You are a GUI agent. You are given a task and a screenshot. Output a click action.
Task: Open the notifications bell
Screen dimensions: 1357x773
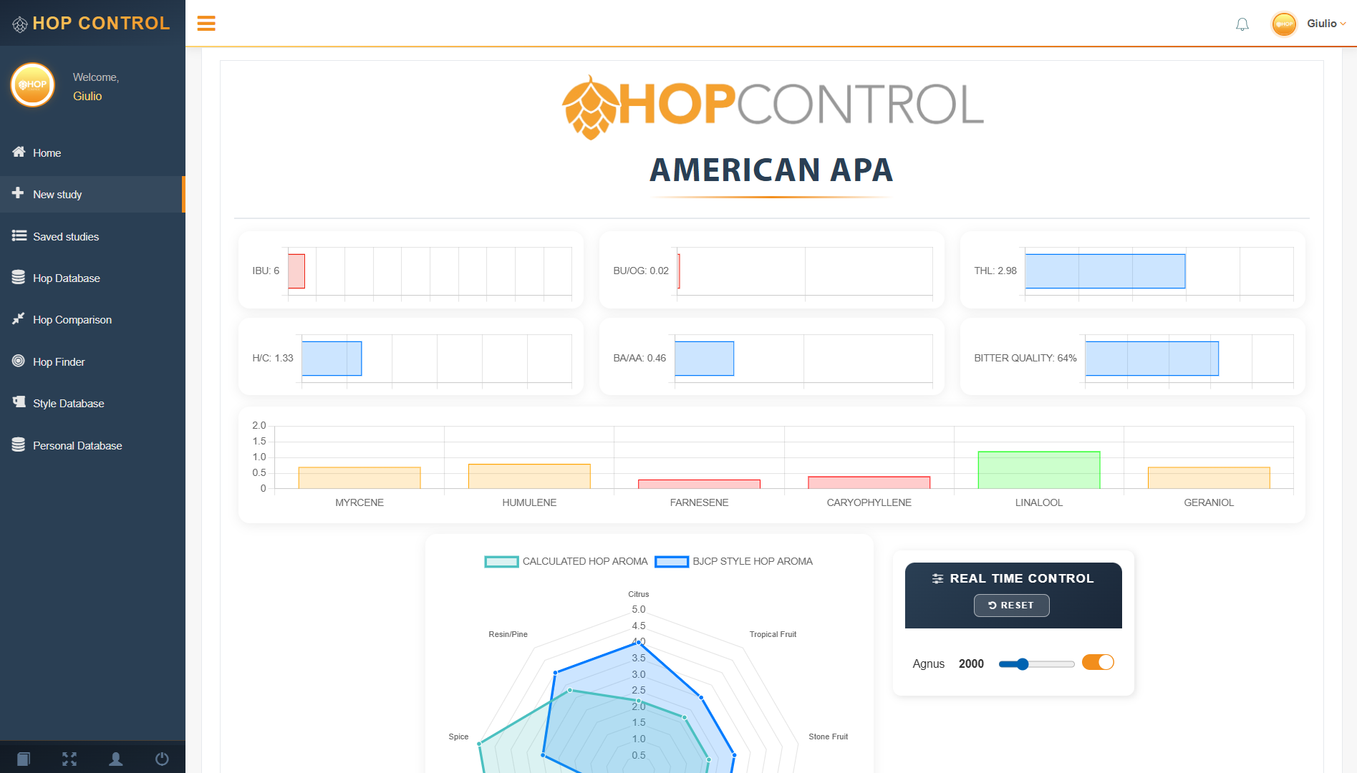tap(1242, 24)
